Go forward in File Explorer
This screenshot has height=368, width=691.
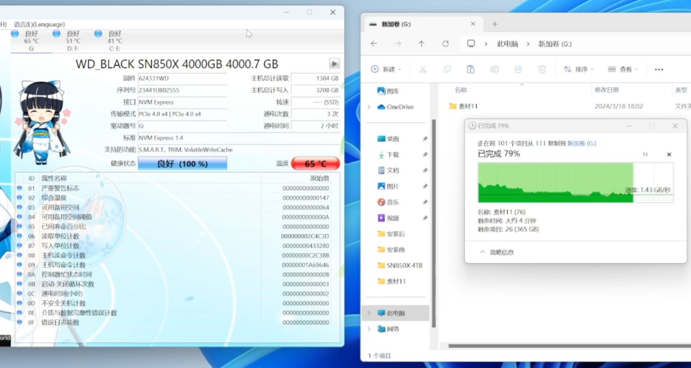pos(398,44)
